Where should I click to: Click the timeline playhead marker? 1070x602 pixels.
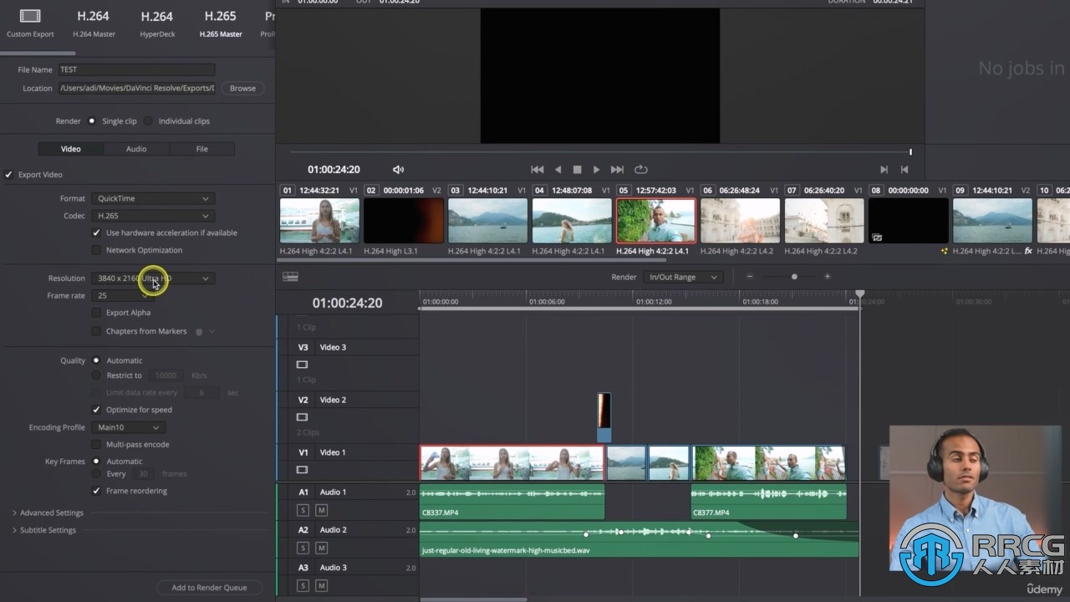click(x=859, y=295)
